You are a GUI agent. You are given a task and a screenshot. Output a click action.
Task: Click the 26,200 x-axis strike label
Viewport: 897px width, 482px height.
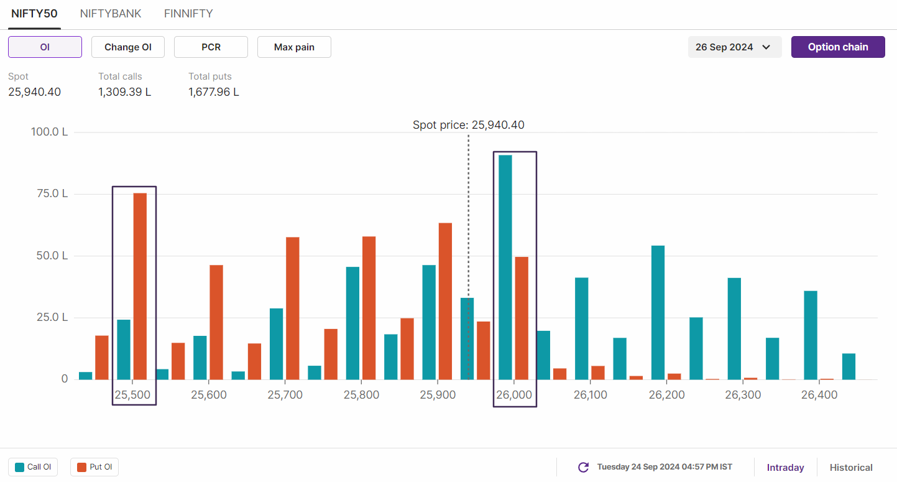point(666,395)
